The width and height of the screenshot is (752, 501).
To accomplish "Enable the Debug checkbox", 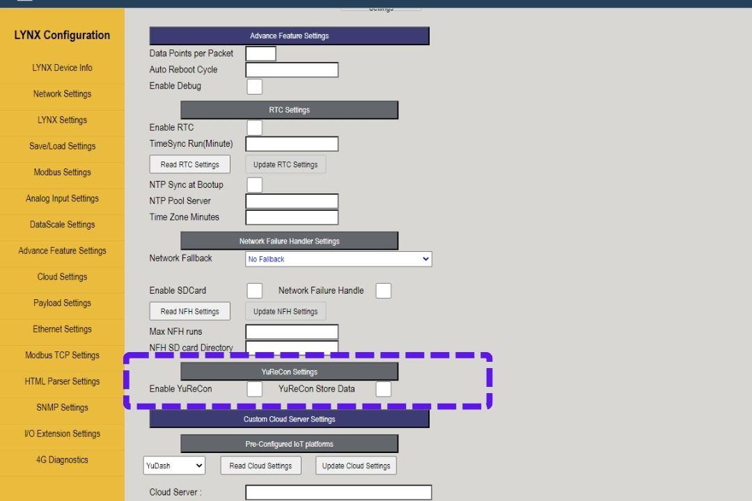I will click(x=255, y=86).
